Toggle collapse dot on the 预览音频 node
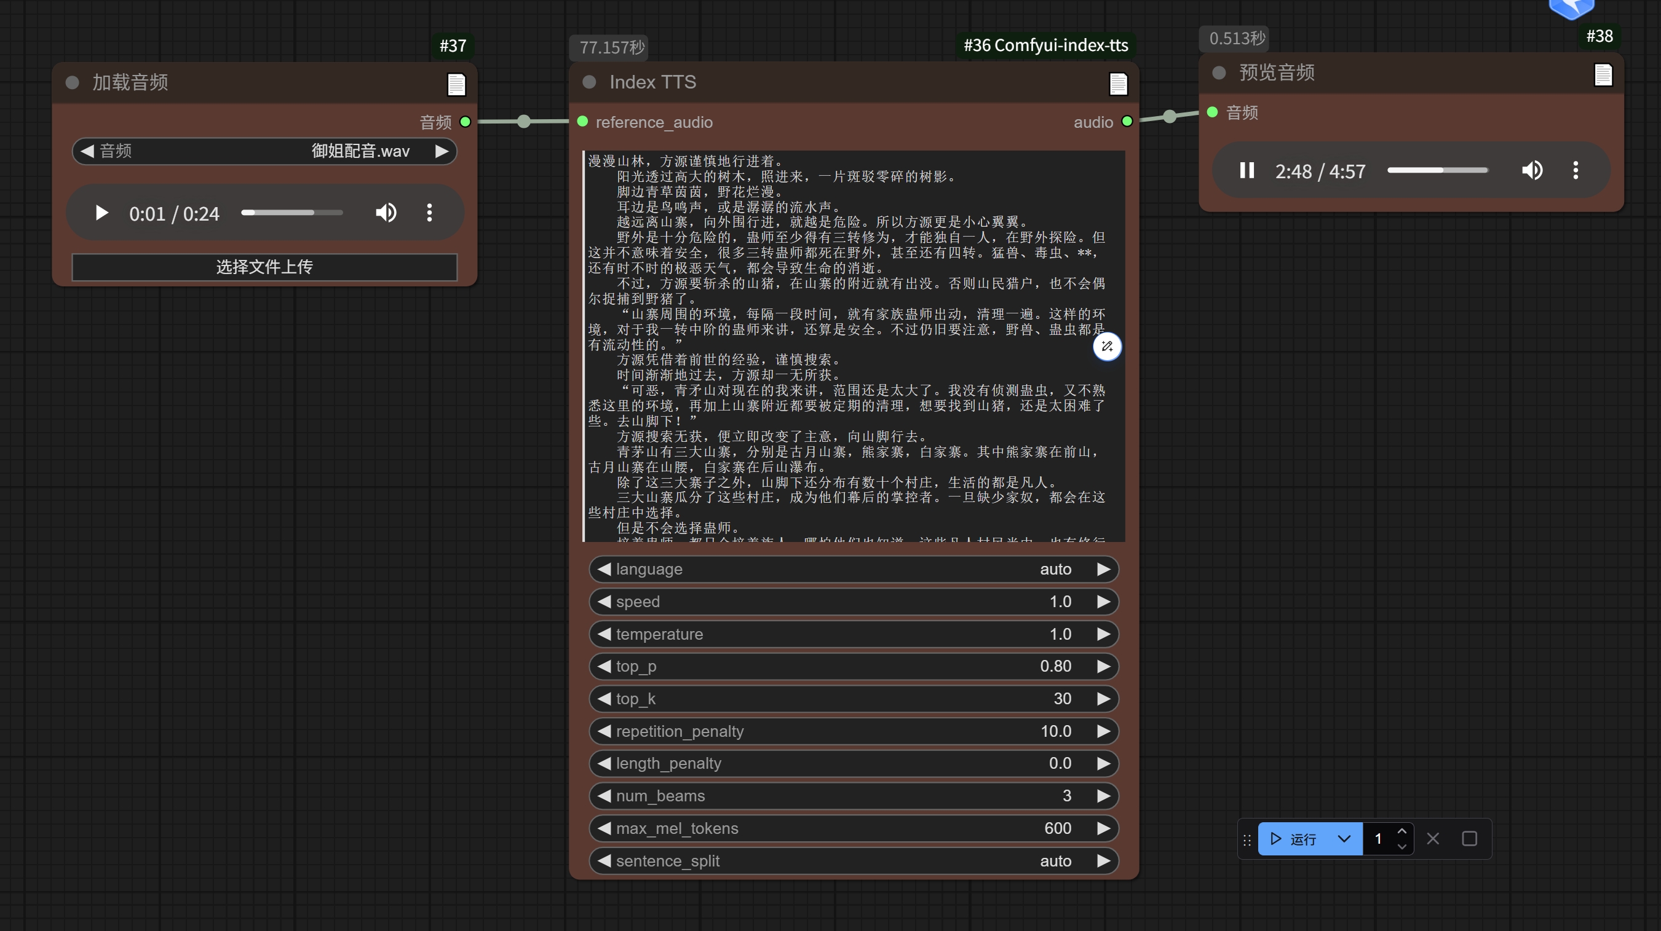 1219,72
